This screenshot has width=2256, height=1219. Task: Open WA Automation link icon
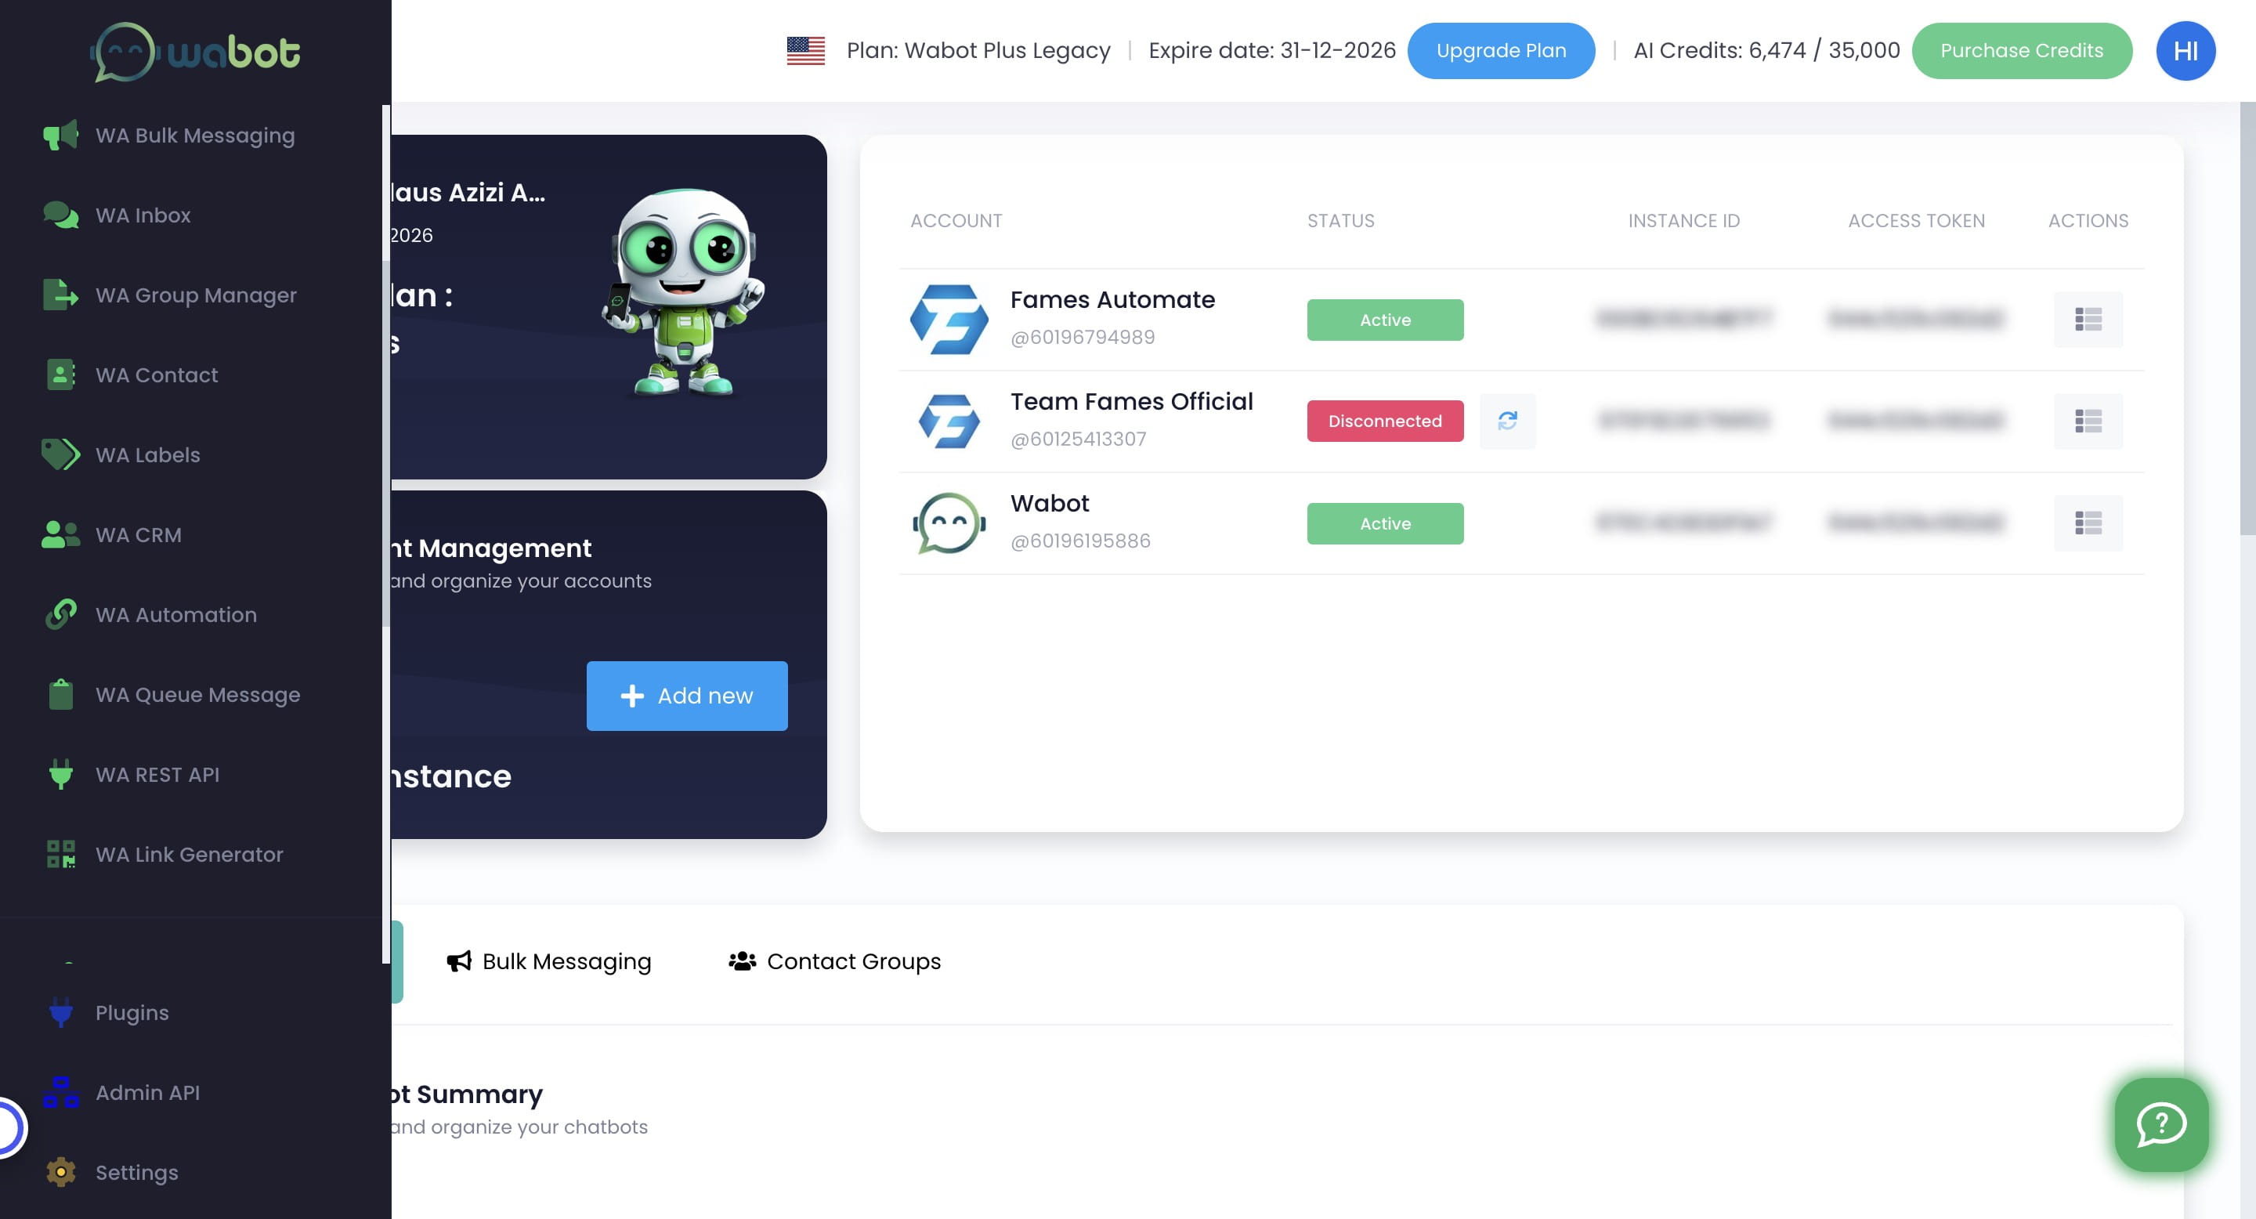click(60, 615)
